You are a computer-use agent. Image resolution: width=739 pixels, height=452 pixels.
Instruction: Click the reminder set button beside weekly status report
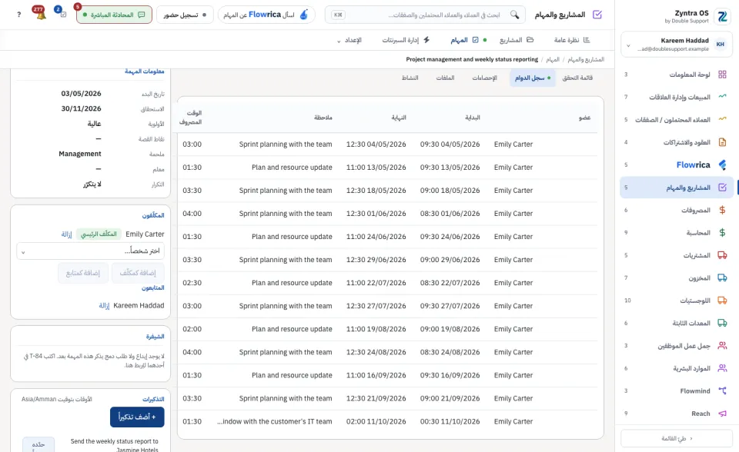(x=38, y=444)
